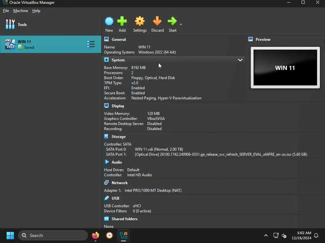Click the Remote Desktop Server Disabled value
The image size is (325, 243).
coord(154,124)
